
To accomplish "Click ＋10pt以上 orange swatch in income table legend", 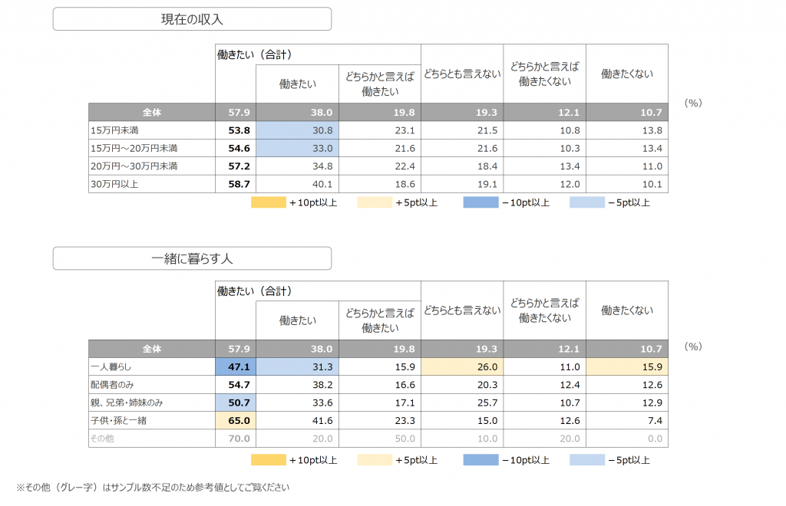I will (269, 202).
